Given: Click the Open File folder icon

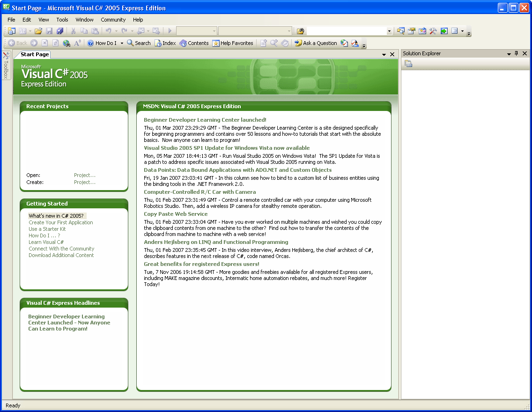Looking at the screenshot, I should point(38,31).
